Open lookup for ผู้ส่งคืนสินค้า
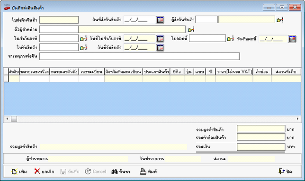The image size is (305, 181). click(279, 20)
